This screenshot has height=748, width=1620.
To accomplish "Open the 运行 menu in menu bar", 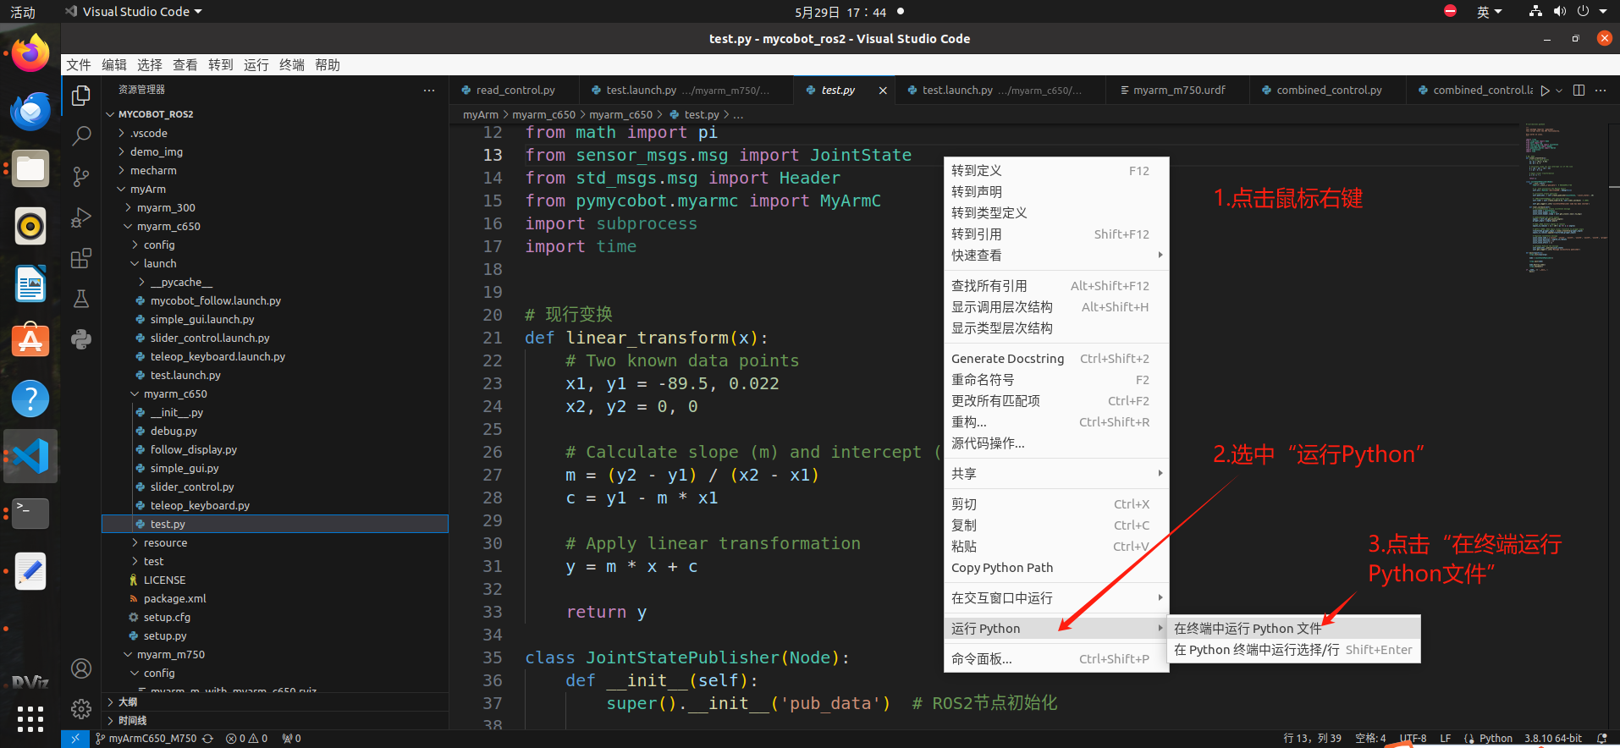I will tap(256, 65).
